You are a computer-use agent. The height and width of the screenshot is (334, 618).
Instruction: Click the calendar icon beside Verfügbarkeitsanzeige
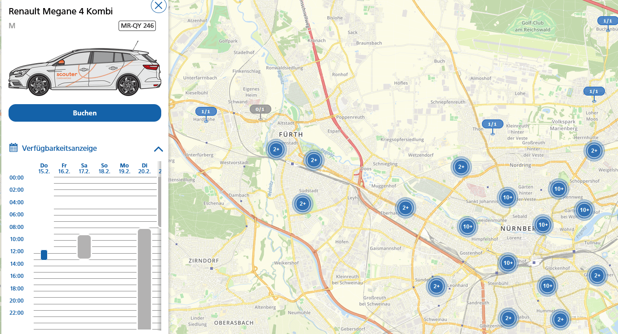tap(13, 148)
